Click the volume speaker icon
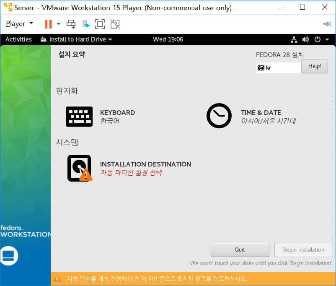Screen dimensions: 336x286 click(x=305, y=39)
